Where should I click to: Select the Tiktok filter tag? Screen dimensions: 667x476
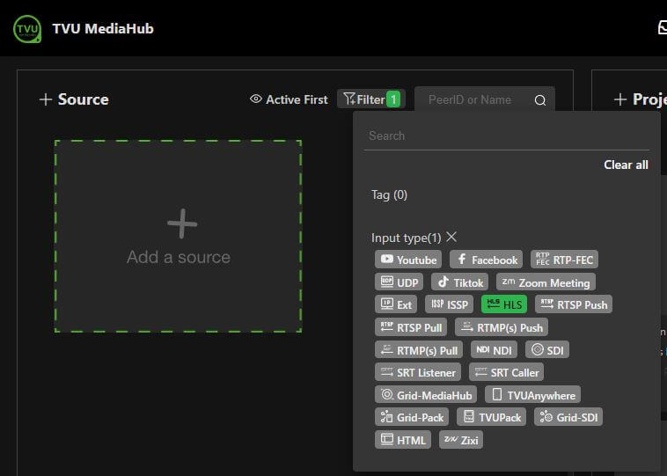point(459,282)
